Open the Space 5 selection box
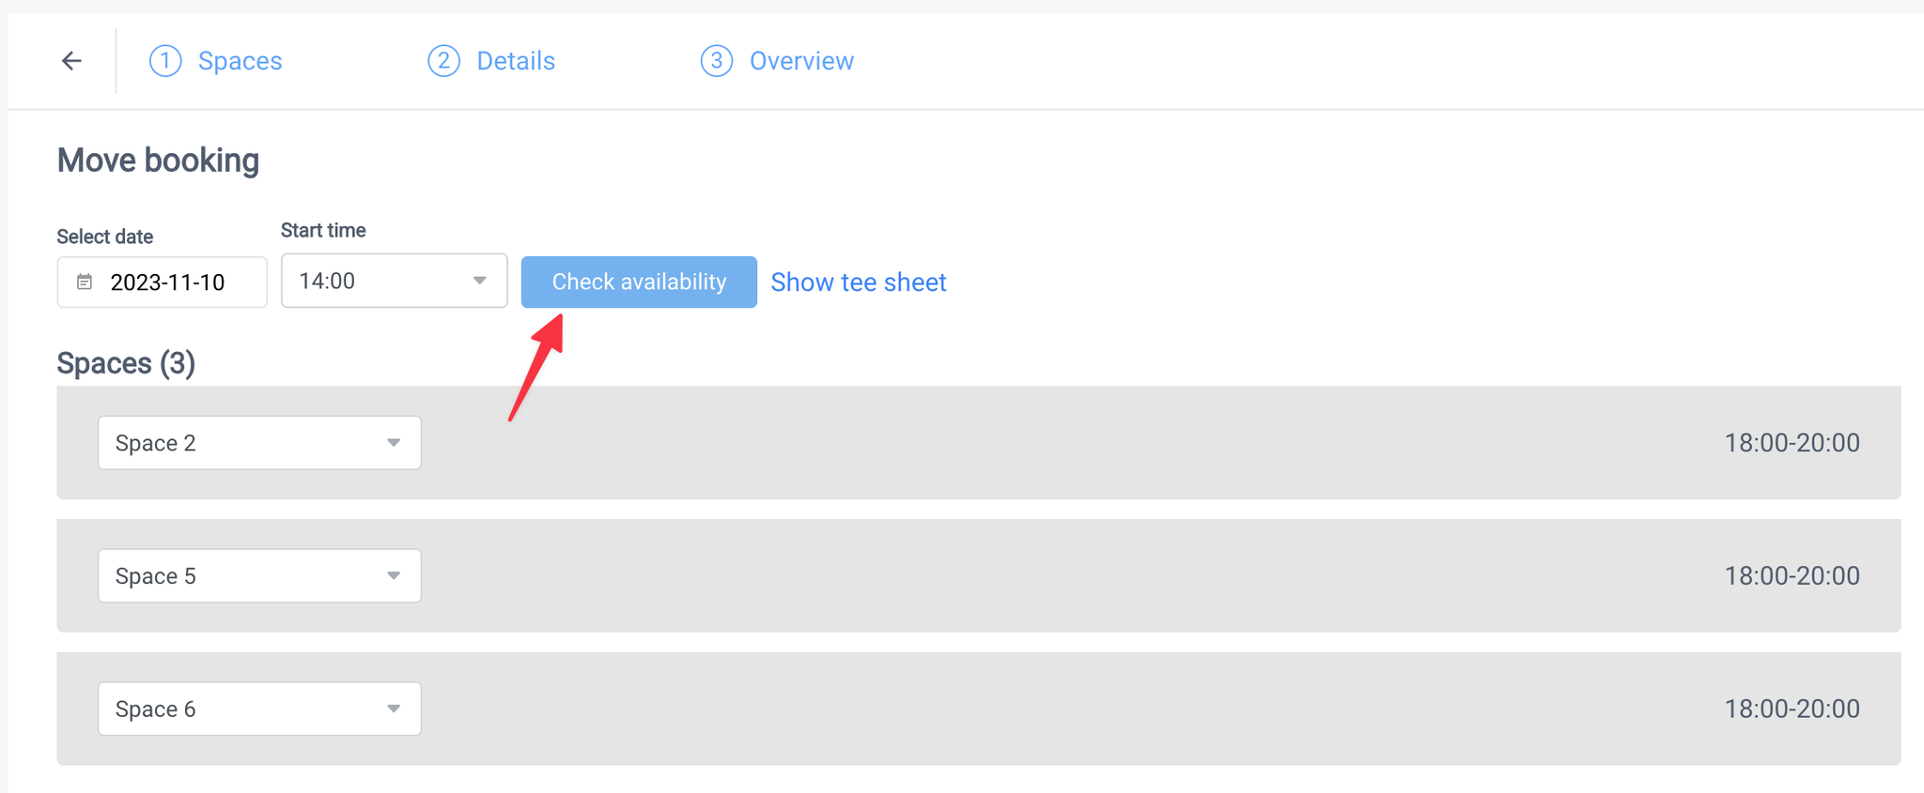 [x=259, y=576]
